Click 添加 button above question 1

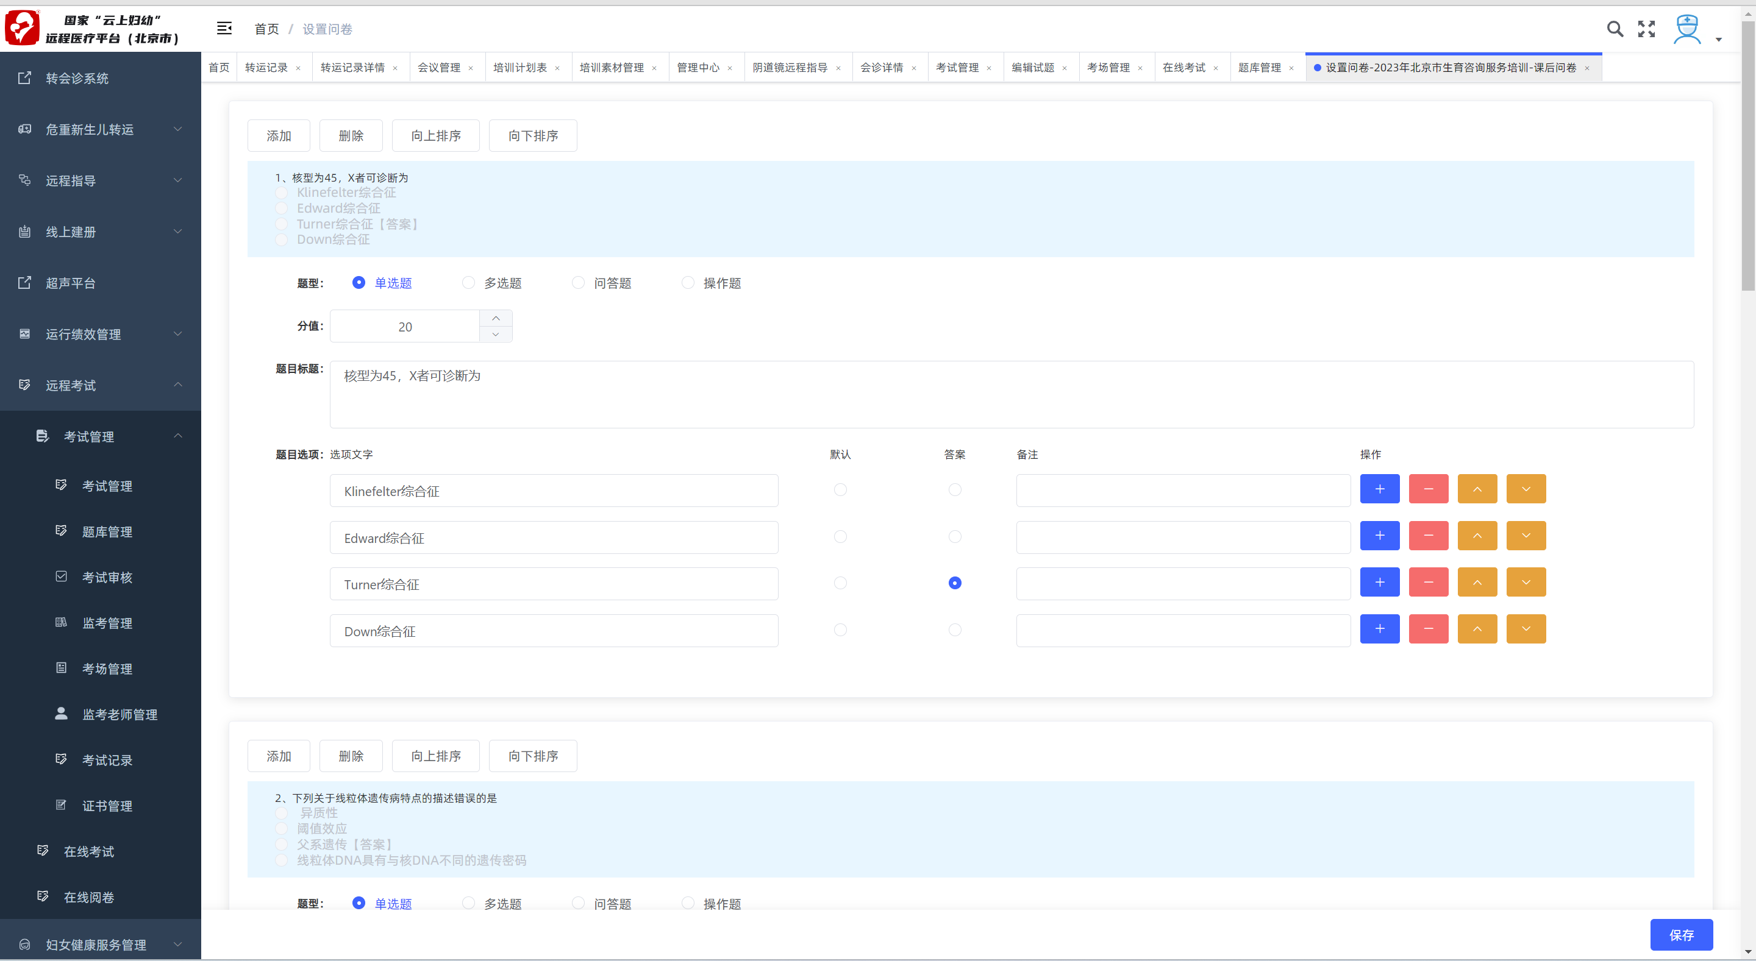278,135
